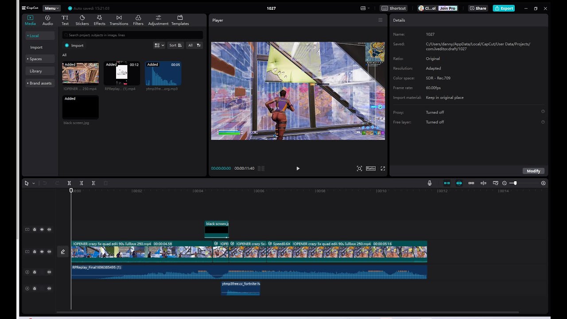This screenshot has width=567, height=319.
Task: Open the Stickers tab
Action: tap(82, 20)
